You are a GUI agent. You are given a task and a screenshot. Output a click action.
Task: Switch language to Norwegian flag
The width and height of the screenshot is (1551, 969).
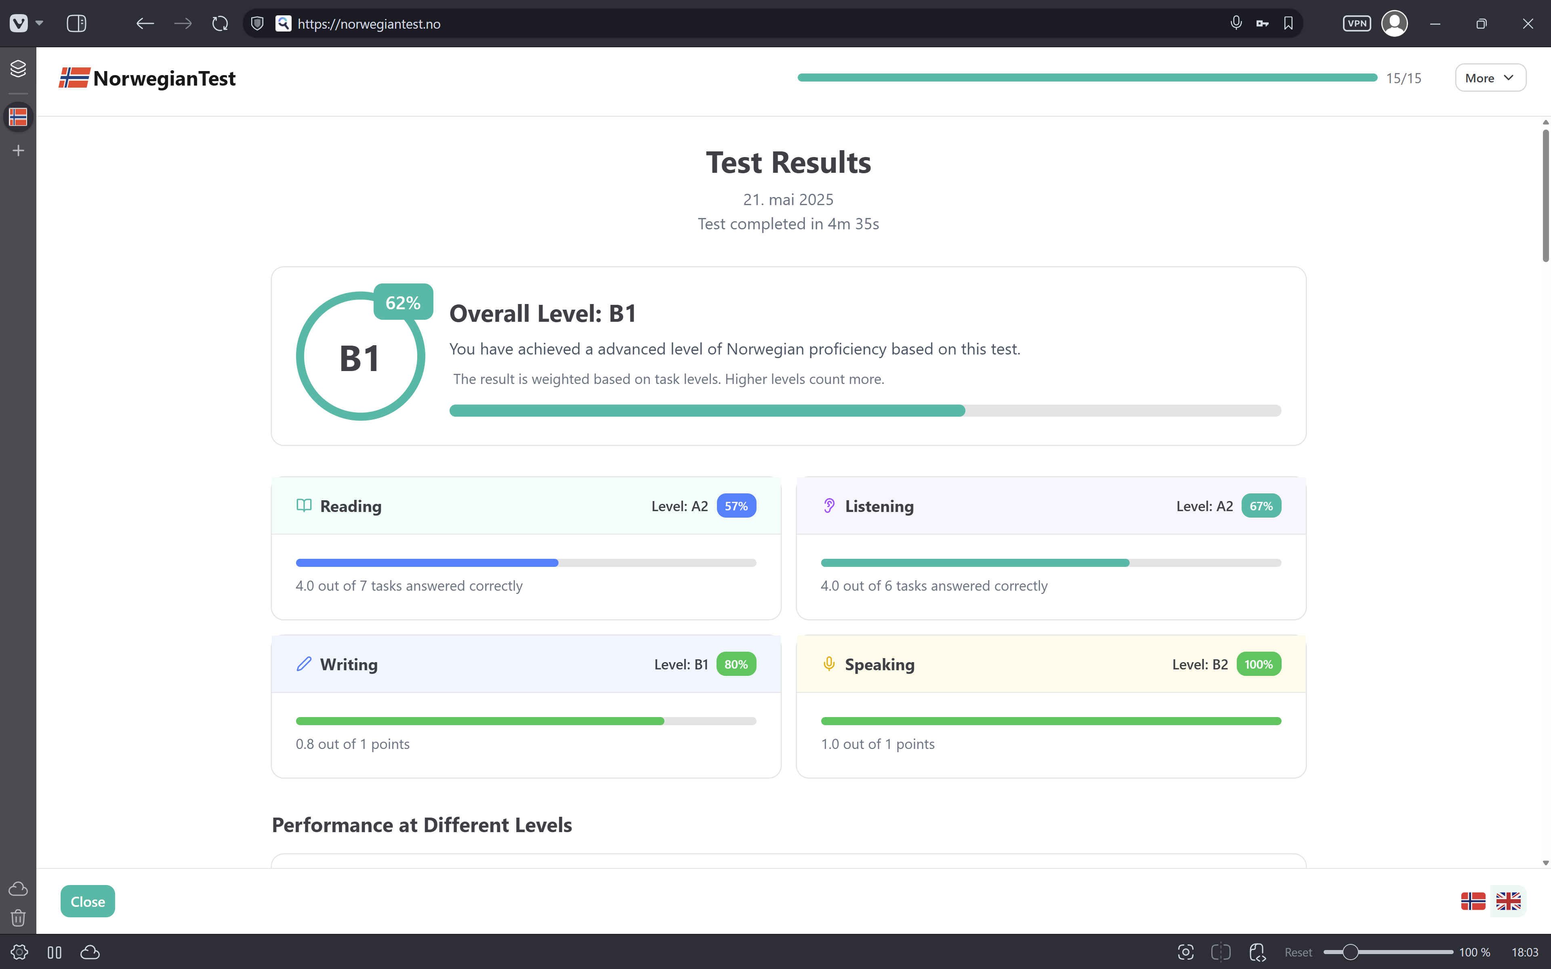[x=1473, y=901]
